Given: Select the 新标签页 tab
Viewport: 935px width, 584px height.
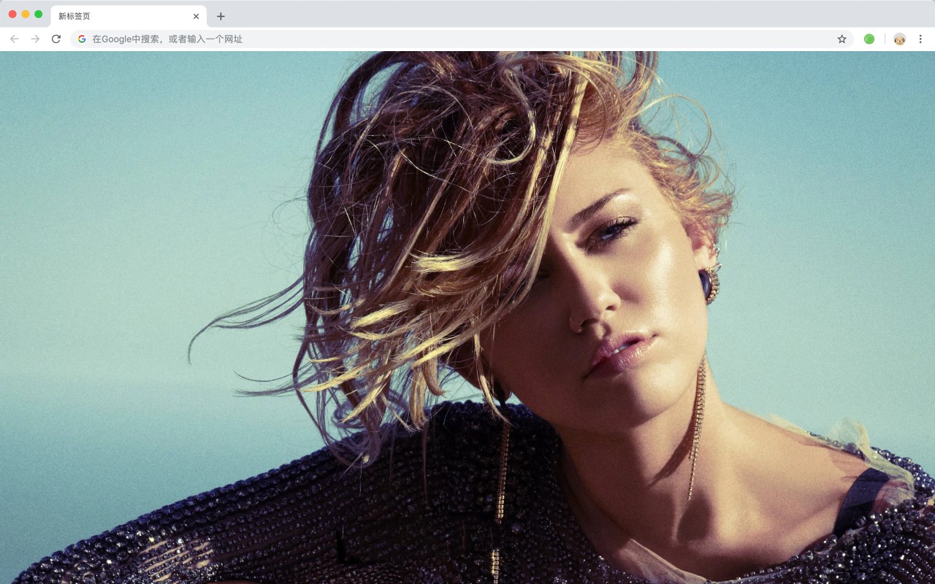Looking at the screenshot, I should (x=129, y=16).
